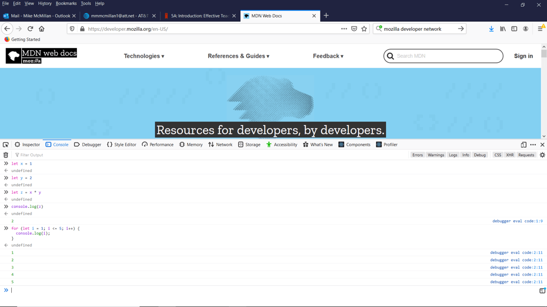
Task: Toggle Warnings filter in console
Action: tap(436, 155)
